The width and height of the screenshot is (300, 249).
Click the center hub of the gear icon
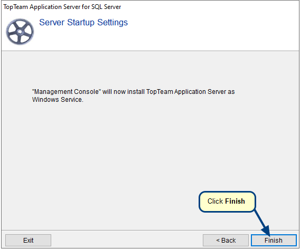pyautogui.click(x=20, y=32)
